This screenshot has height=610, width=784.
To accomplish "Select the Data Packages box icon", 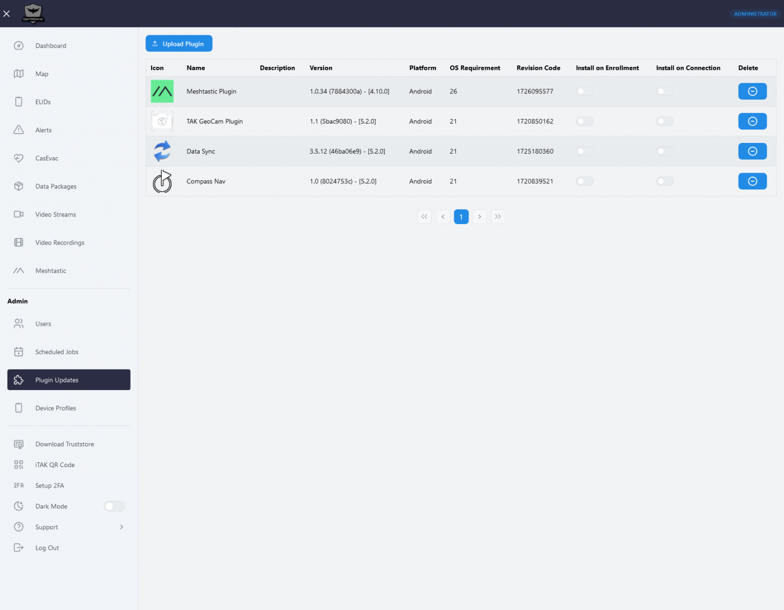I will click(18, 186).
